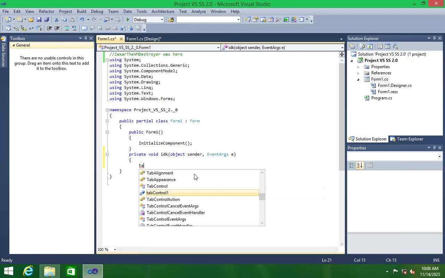Save the current file with the floppy icon

(39, 20)
